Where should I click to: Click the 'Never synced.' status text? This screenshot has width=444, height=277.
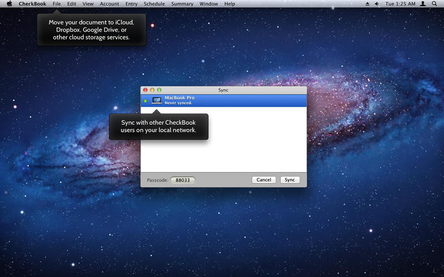(178, 103)
